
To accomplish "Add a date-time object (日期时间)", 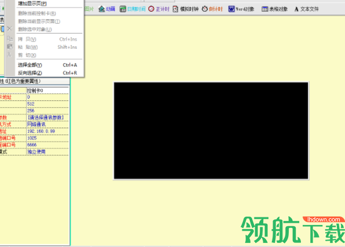I will coord(132,9).
